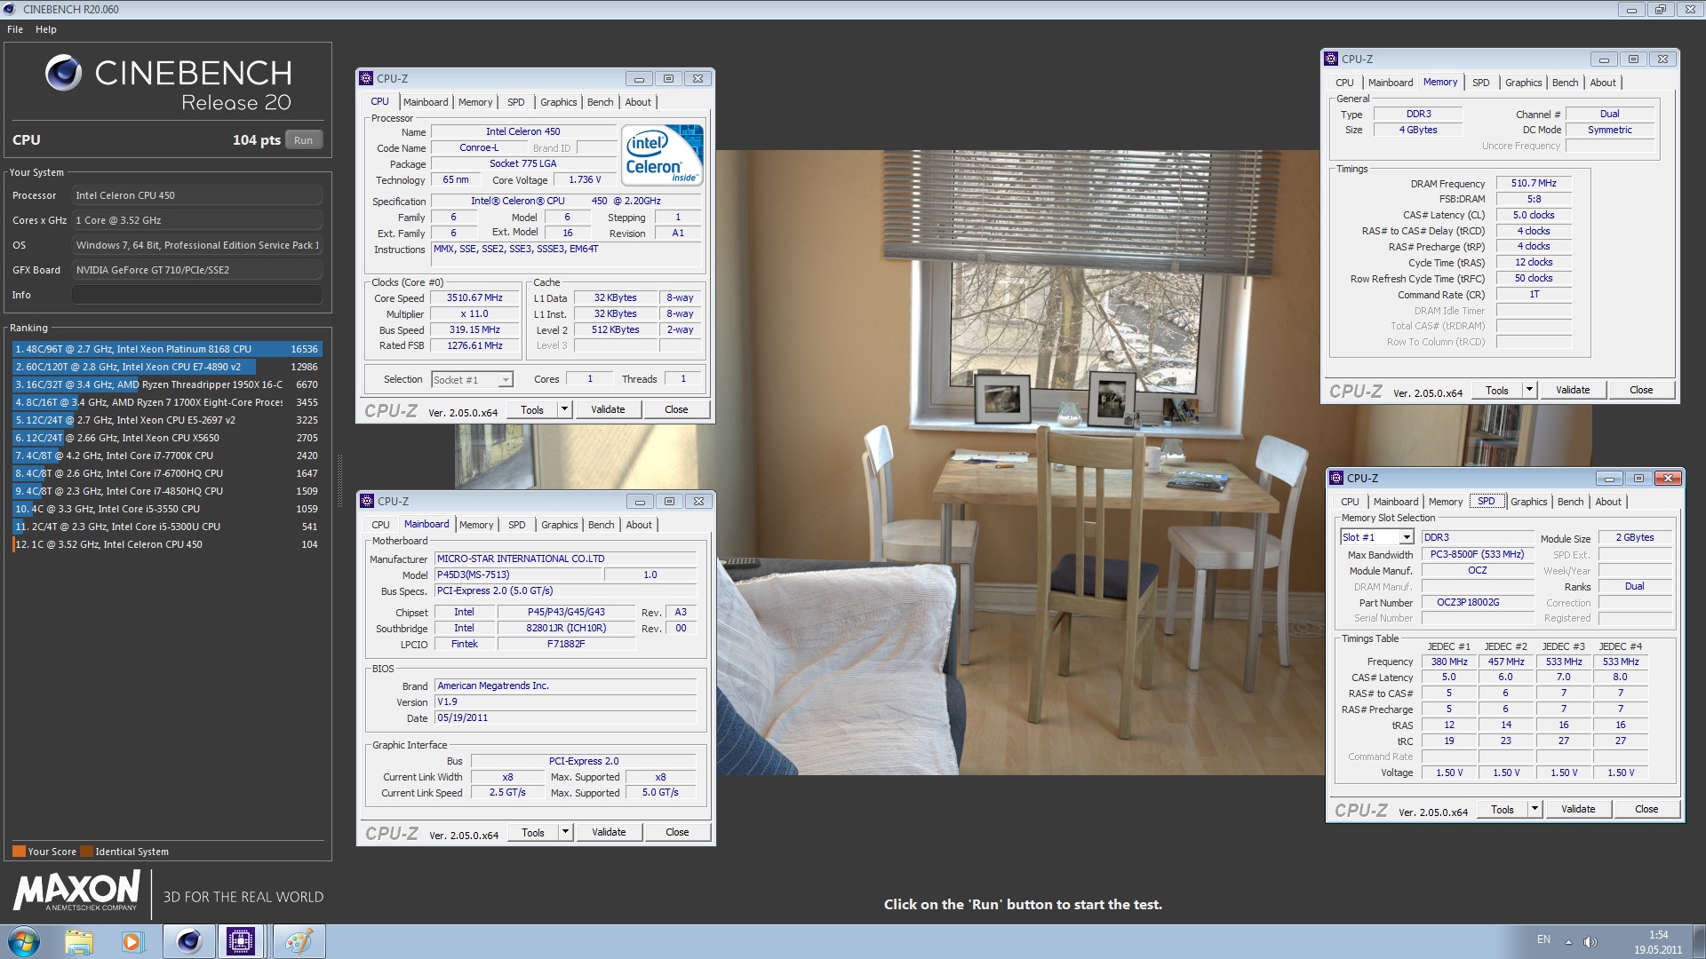Click CPU-Z title icon in CPU window

366,78
